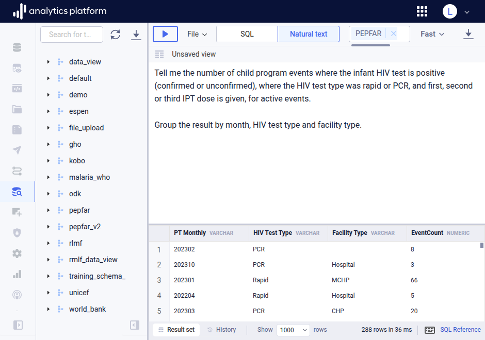Select the pepfar_v2 schema
Image resolution: width=485 pixels, height=340 pixels.
[85, 227]
